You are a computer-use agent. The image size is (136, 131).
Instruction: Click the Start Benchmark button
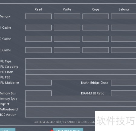68,130
